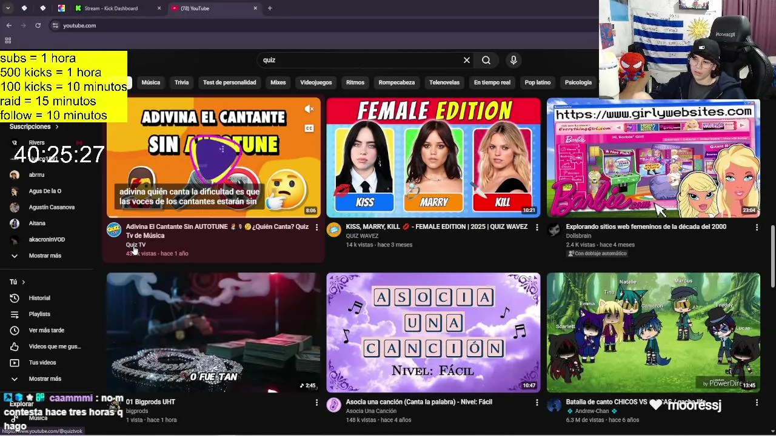Open the Adivina El Cantante Sin AUTOTUNE title
The height and width of the screenshot is (436, 776).
coord(217,231)
